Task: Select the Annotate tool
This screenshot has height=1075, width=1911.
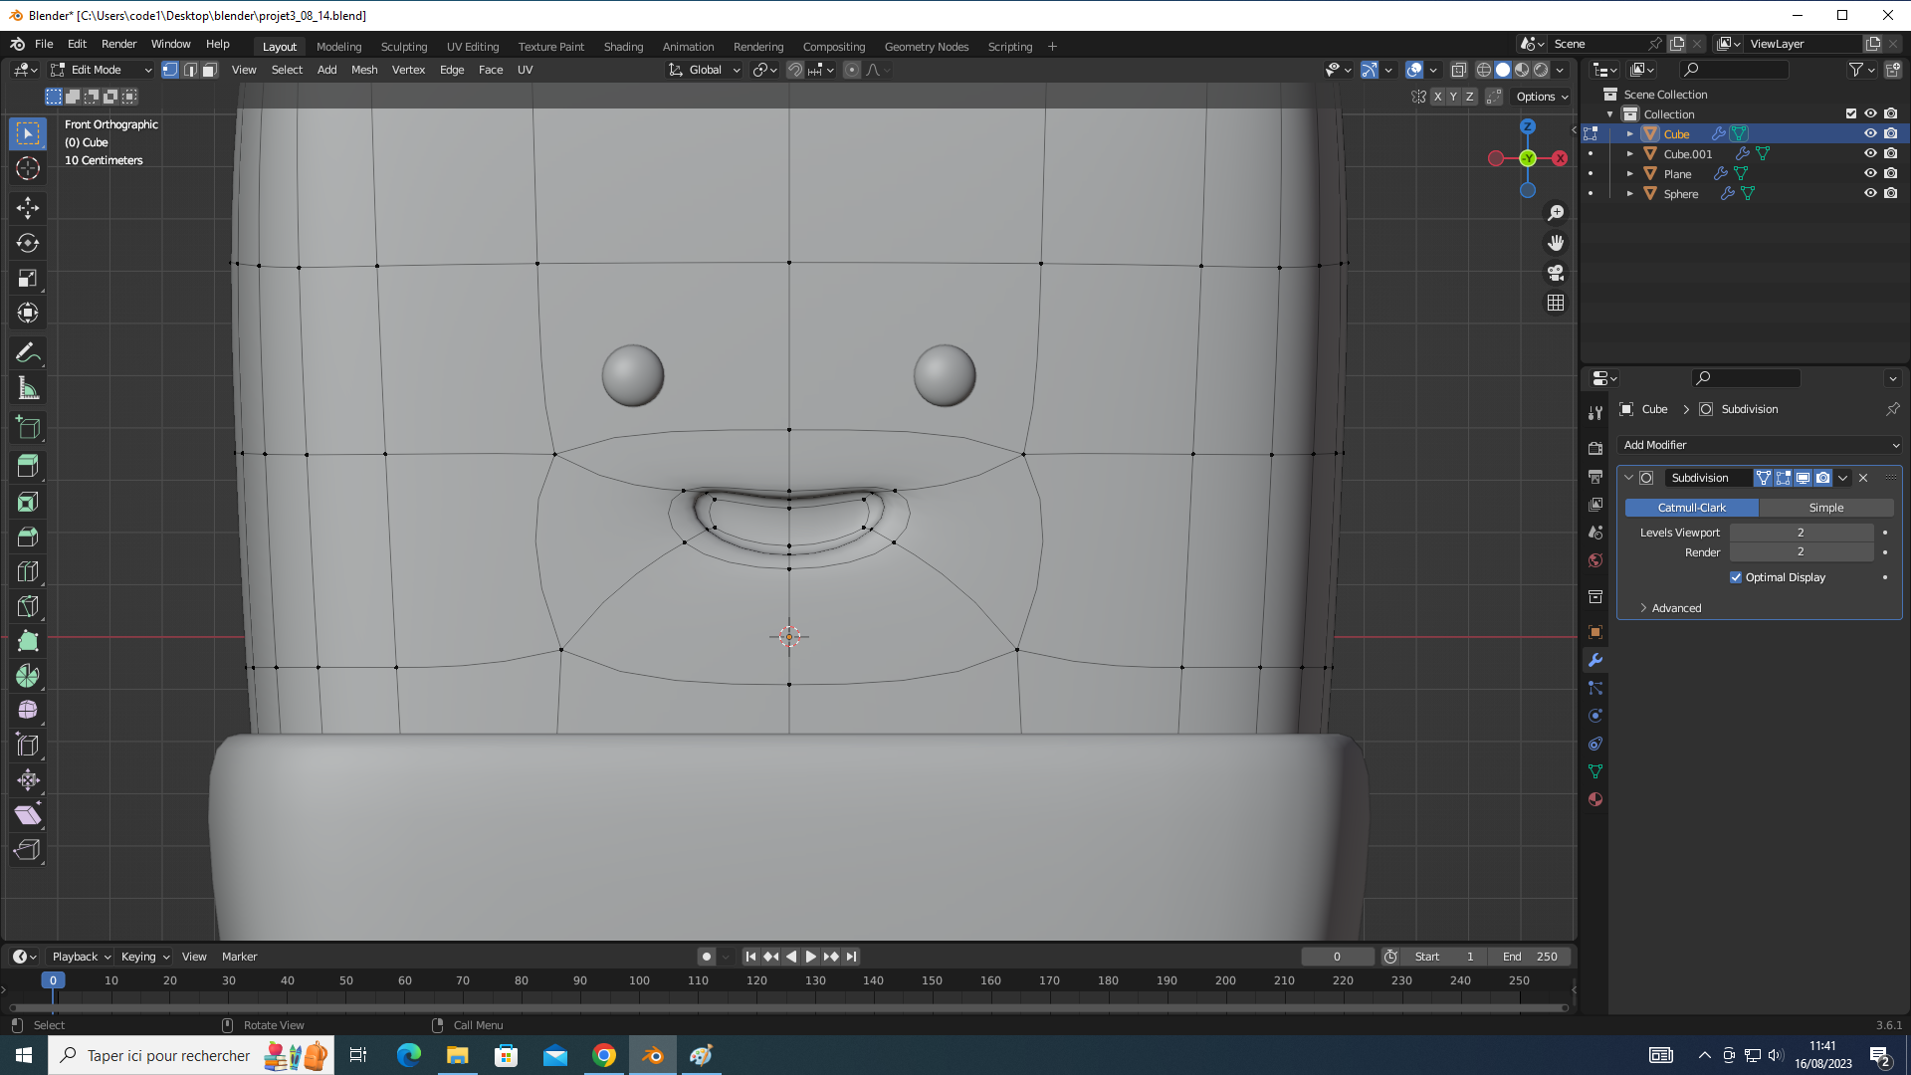Action: [28, 352]
